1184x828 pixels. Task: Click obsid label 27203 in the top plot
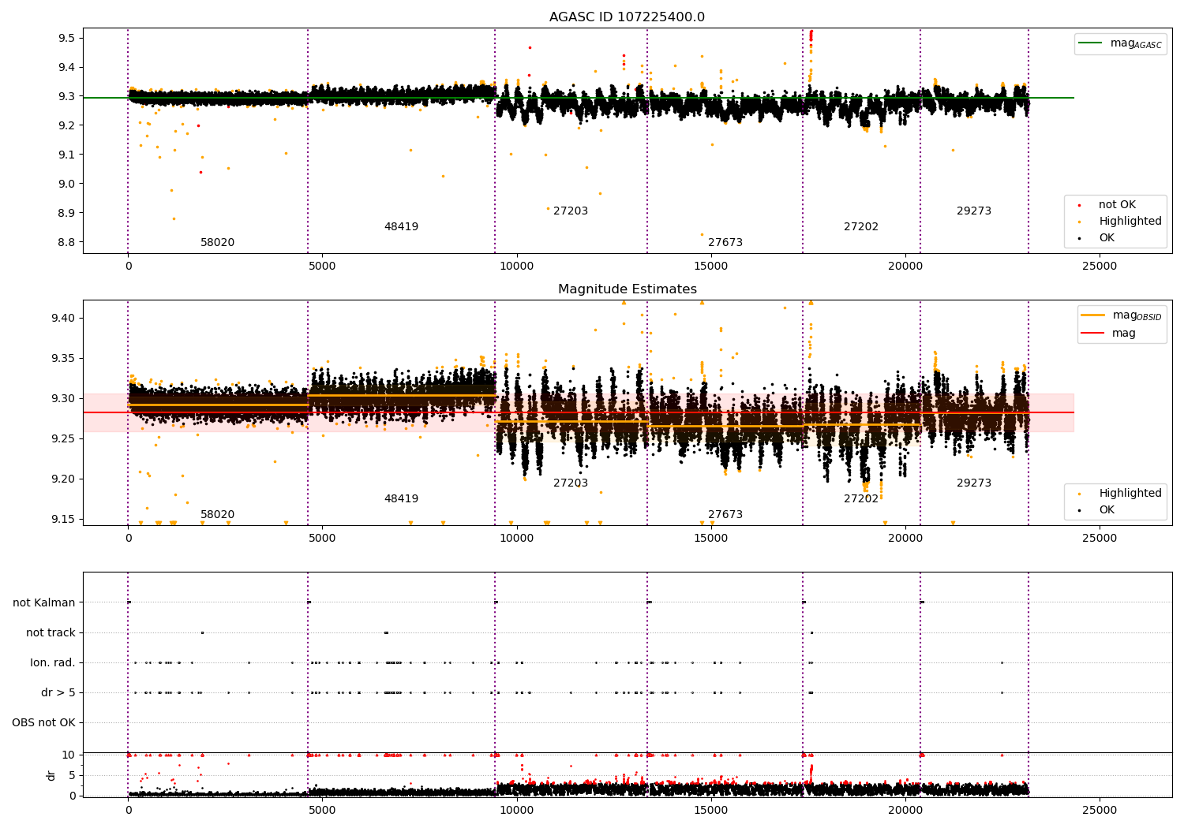pos(571,211)
